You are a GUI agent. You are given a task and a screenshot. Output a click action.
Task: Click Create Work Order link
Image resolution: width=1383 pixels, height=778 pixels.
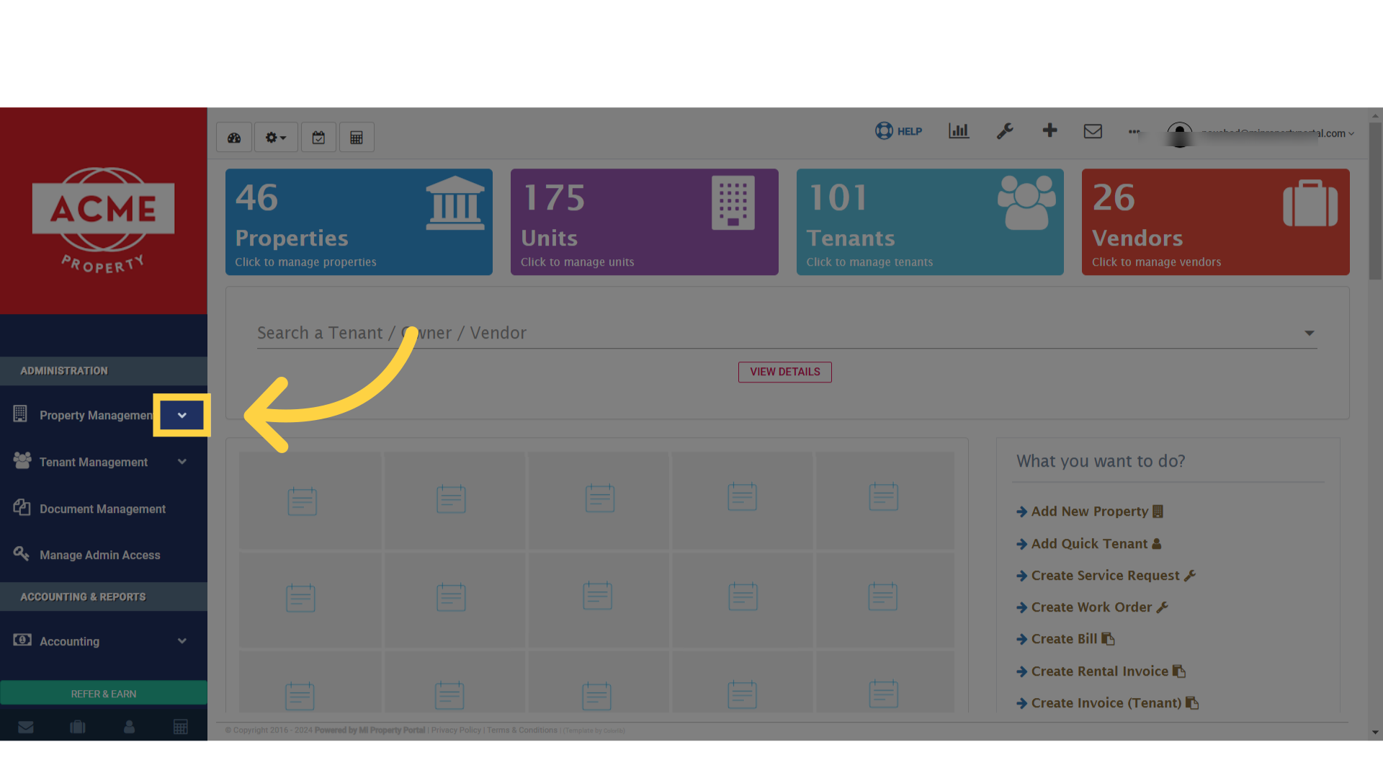[1092, 607]
